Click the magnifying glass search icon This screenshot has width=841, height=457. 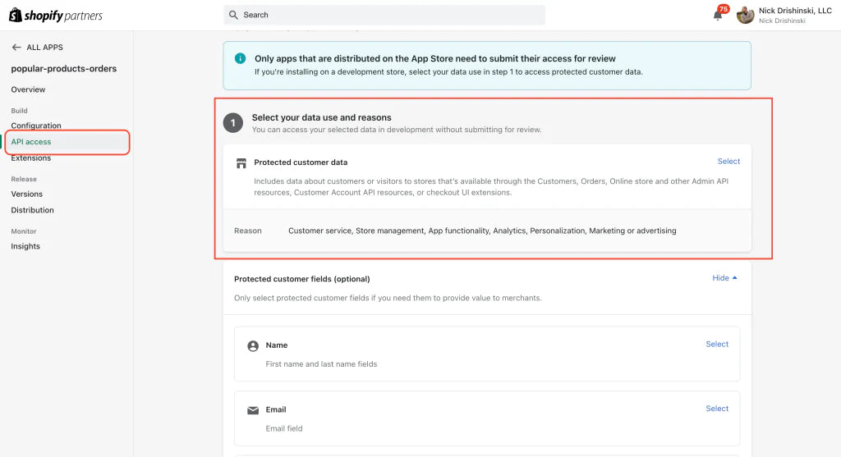click(x=234, y=15)
